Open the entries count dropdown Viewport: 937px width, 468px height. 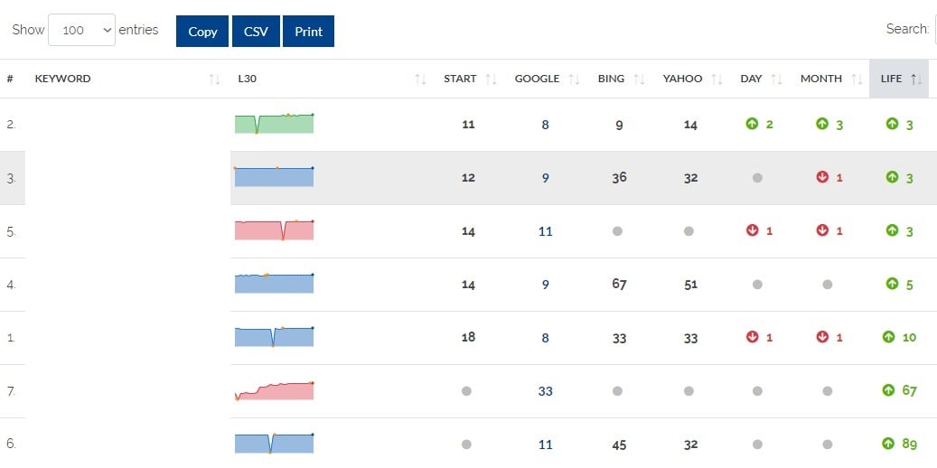(81, 31)
